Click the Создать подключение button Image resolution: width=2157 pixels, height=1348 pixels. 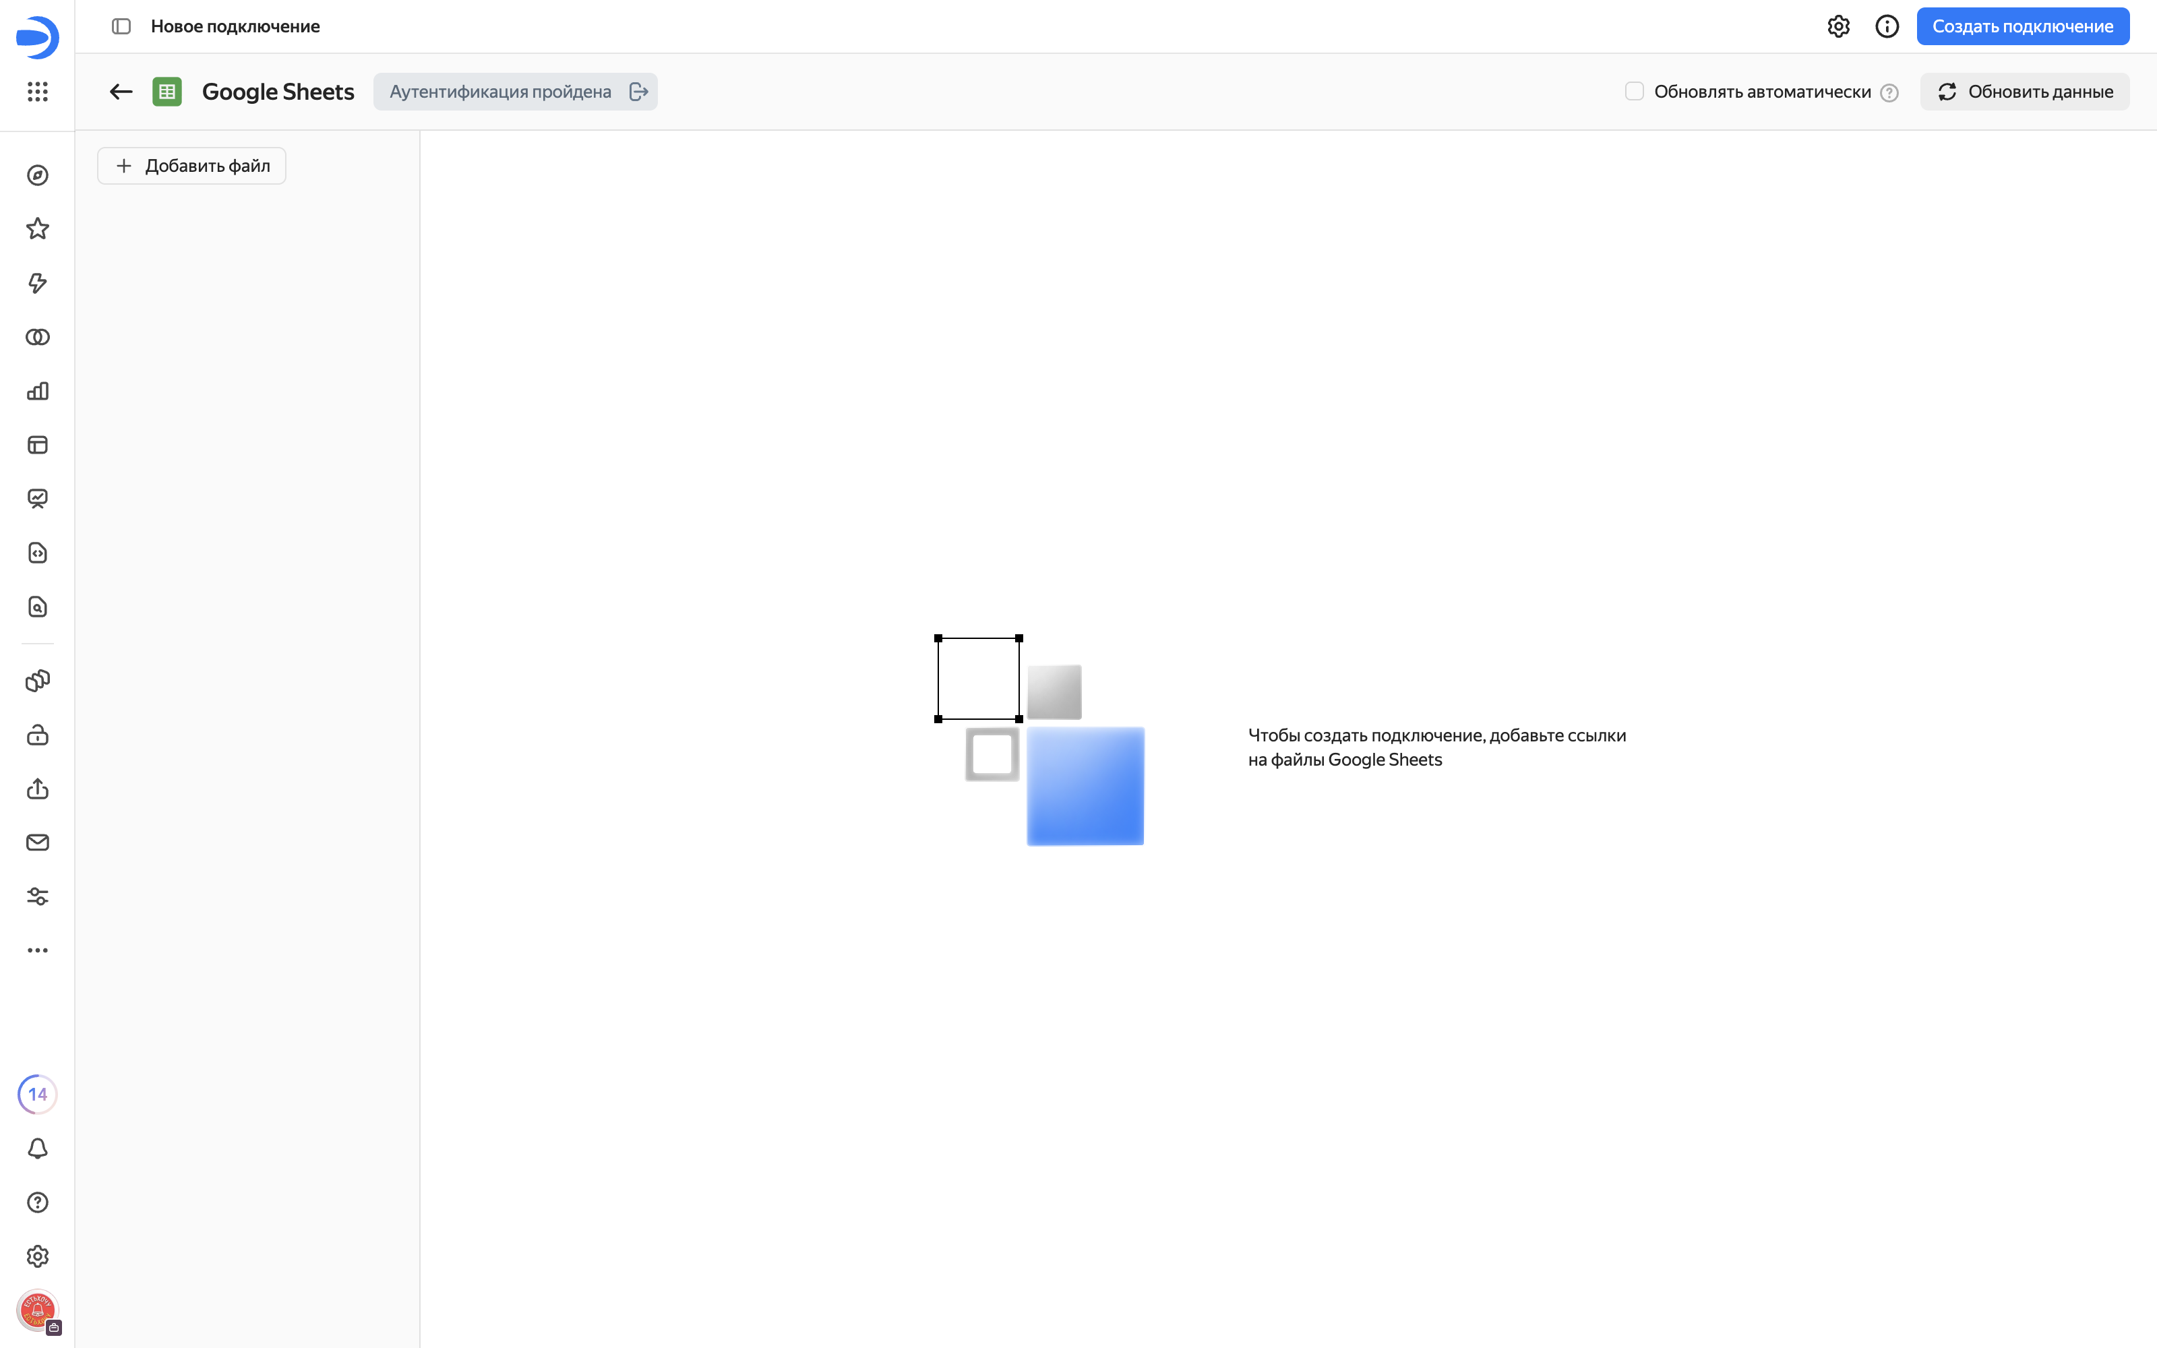(x=2022, y=27)
